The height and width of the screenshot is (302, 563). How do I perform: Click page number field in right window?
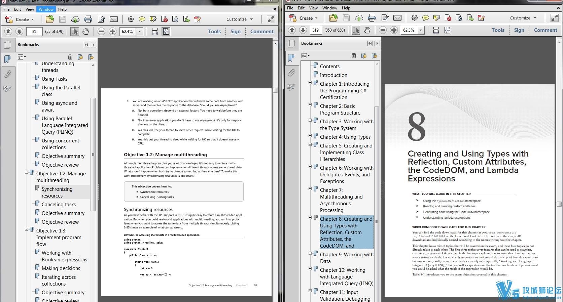(x=316, y=30)
